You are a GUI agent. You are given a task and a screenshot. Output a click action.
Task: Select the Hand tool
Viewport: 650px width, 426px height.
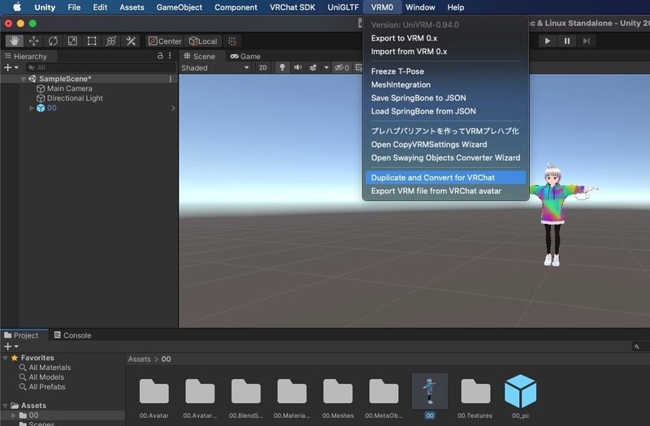(14, 41)
